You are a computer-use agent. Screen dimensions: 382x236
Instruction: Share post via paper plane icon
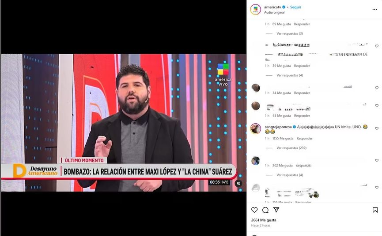click(x=276, y=210)
